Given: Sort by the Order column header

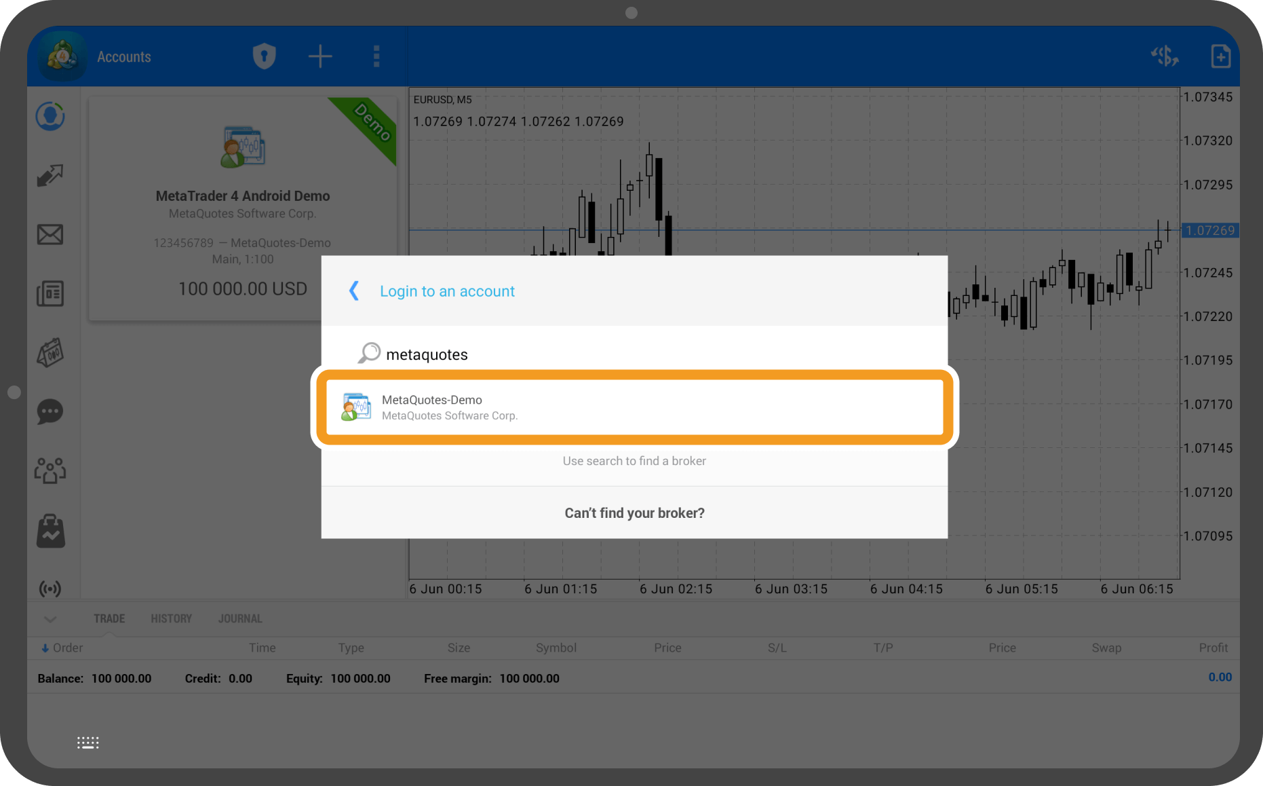Looking at the screenshot, I should pyautogui.click(x=62, y=648).
